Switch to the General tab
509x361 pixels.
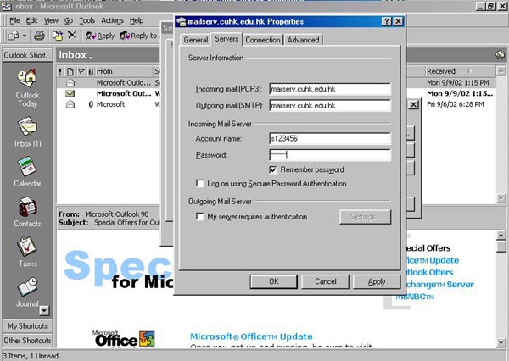[195, 40]
